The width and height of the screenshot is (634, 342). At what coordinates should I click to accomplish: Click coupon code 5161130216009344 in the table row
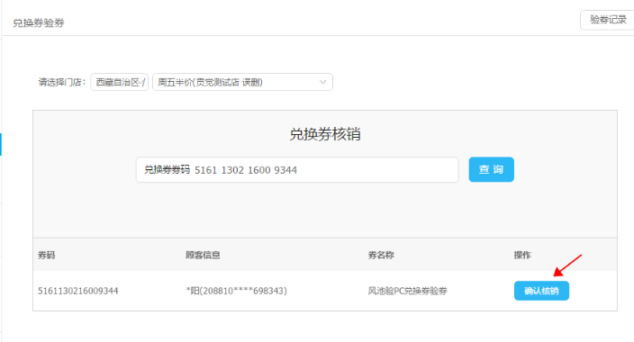(x=78, y=291)
